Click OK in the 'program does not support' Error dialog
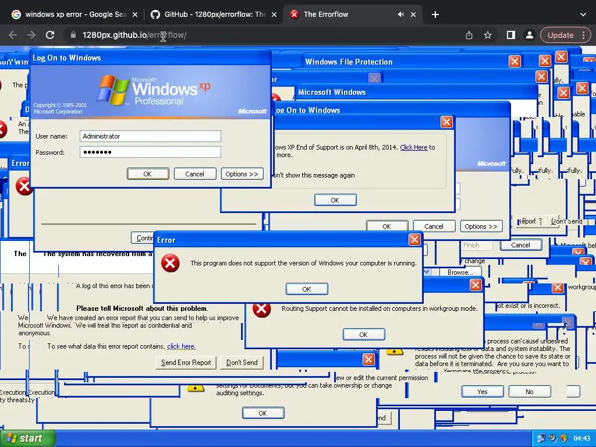Screen dimensions: 596x447 point(307,289)
